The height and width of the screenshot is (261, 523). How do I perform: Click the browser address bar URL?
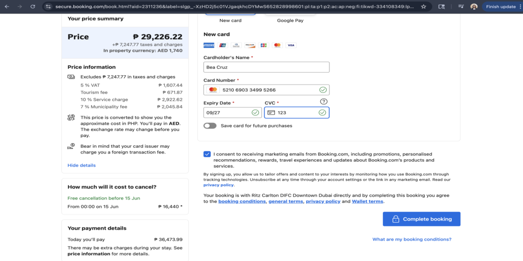pyautogui.click(x=234, y=7)
